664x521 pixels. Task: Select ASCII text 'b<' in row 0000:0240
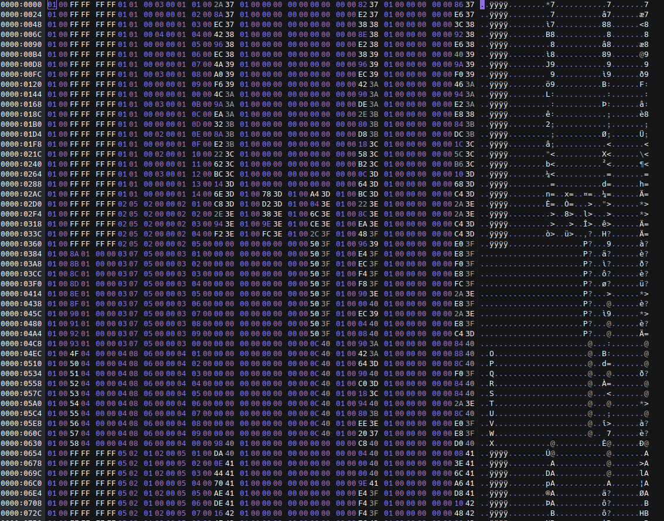(x=550, y=164)
